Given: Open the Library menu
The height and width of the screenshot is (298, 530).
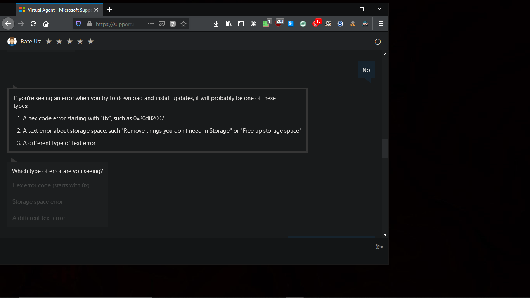Looking at the screenshot, I should coord(229,24).
